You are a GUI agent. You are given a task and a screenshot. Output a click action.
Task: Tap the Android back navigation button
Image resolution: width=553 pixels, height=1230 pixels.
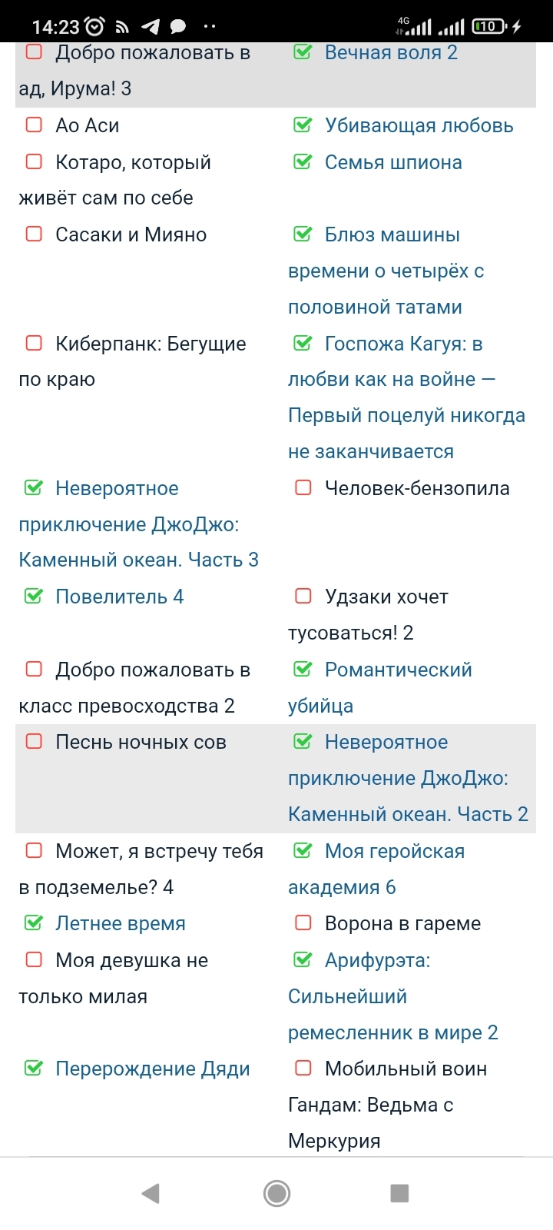[151, 1193]
